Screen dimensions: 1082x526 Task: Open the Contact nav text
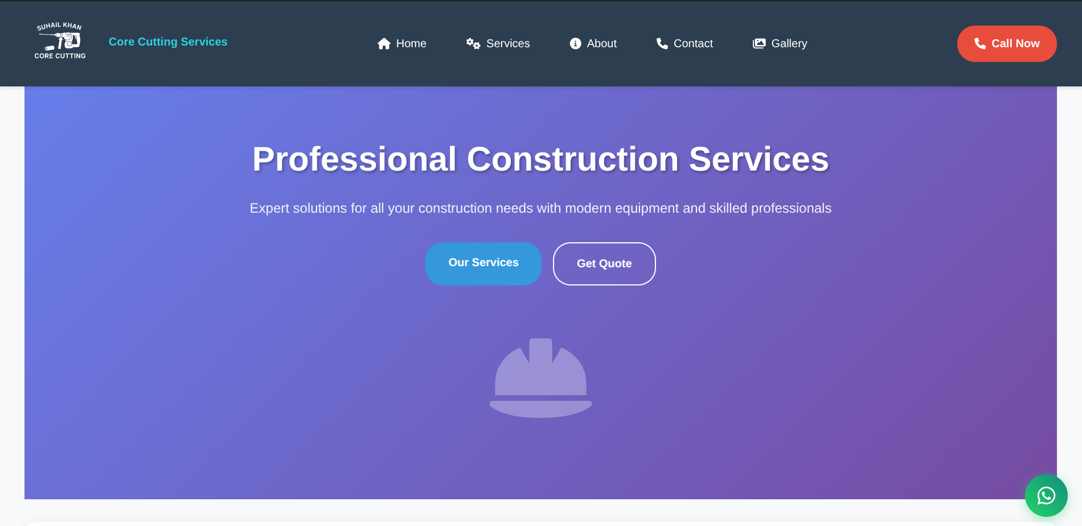(x=693, y=44)
